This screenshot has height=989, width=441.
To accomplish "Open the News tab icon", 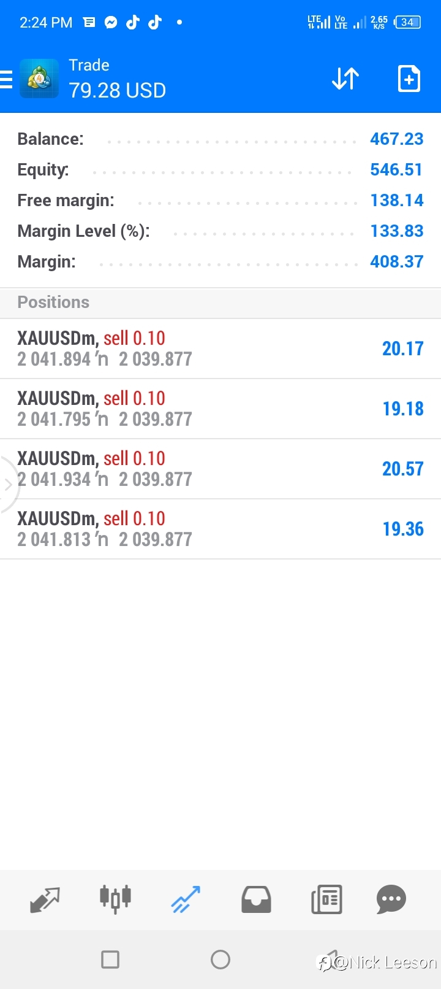I will [x=326, y=900].
